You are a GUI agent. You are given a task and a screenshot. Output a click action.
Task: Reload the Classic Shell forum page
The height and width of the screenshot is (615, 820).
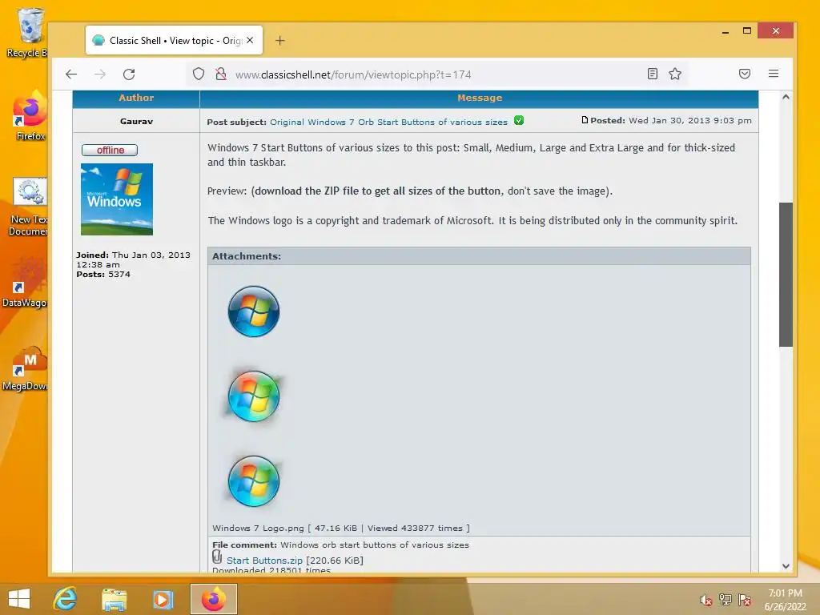point(129,74)
